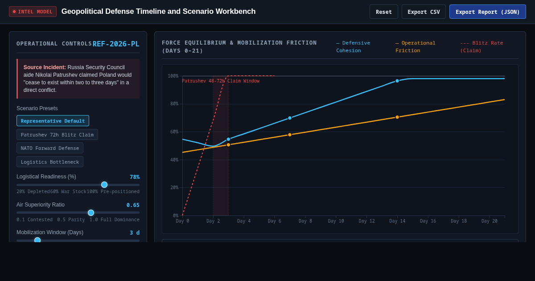Click the blue Defensive Cohesion point at Day 14
The height and width of the screenshot is (281, 535).
(397, 81)
